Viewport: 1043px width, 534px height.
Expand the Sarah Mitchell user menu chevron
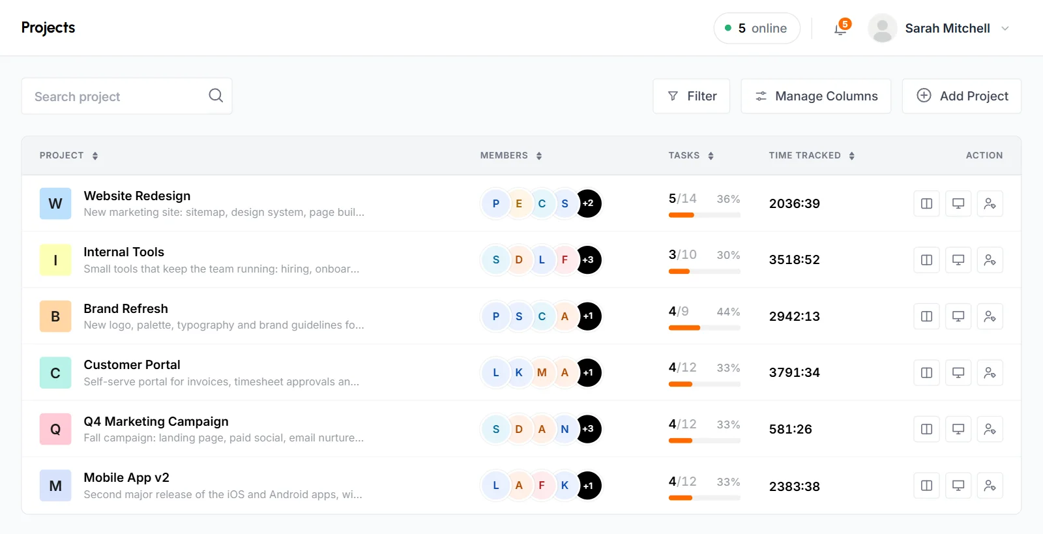[1005, 28]
